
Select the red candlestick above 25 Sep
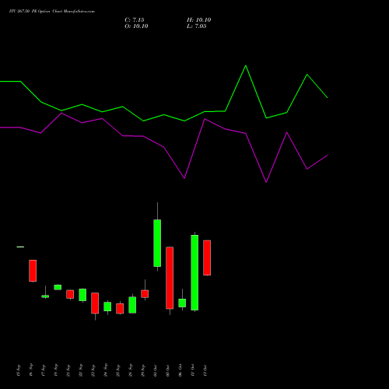pos(120,309)
